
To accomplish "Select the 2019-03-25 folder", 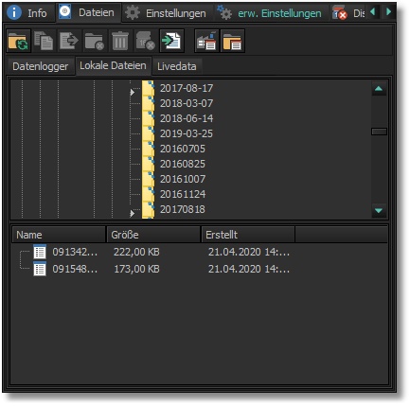I will (x=187, y=133).
